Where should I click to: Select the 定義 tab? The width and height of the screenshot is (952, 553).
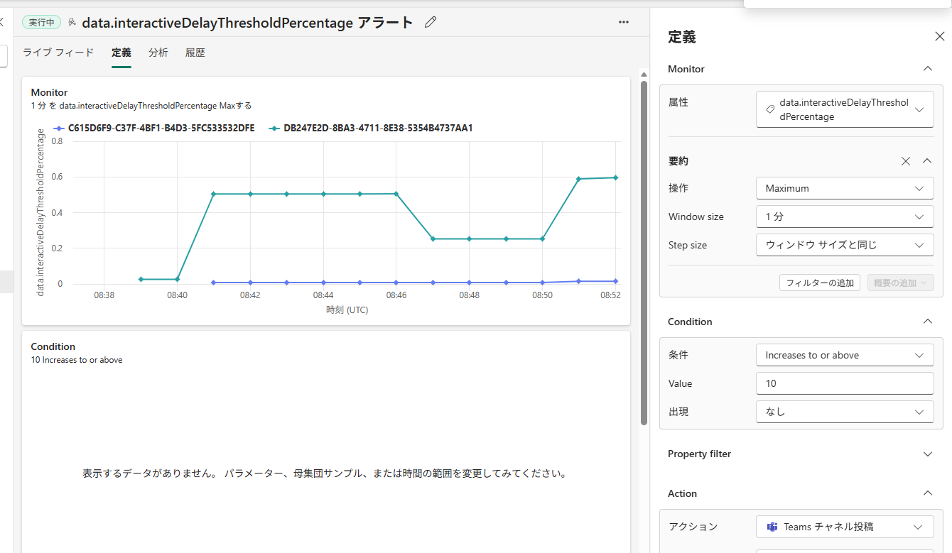pos(121,53)
